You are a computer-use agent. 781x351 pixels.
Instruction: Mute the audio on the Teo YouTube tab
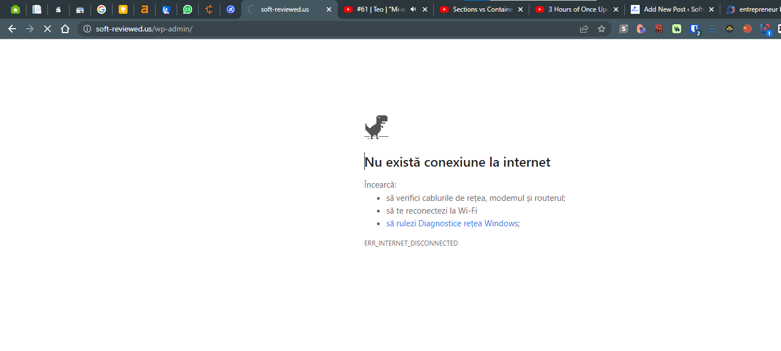[413, 9]
